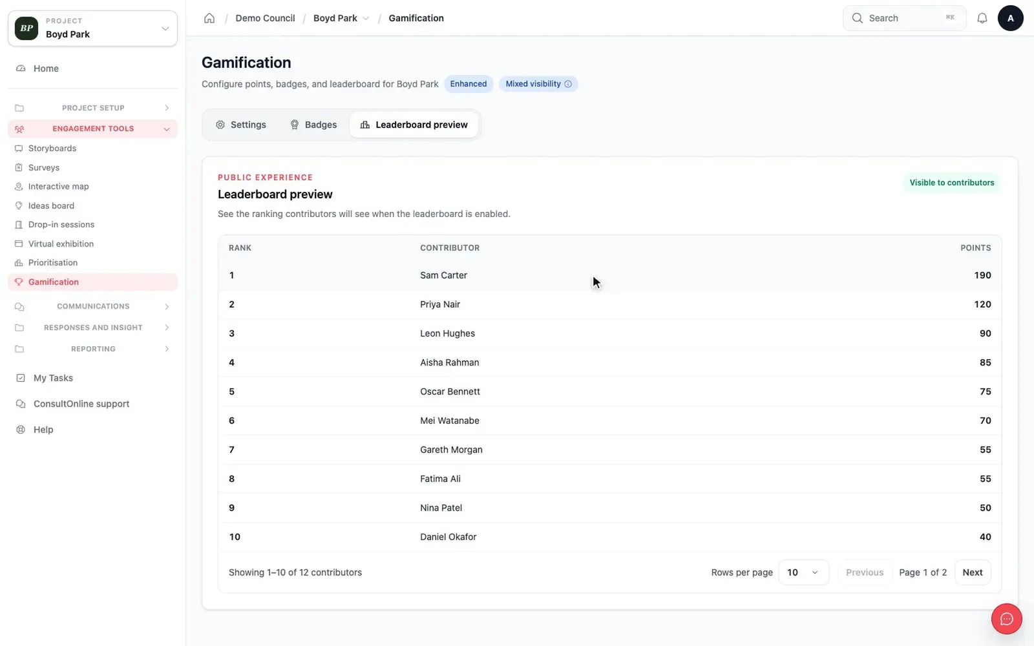Click the Storyboards sidebar icon

tap(19, 149)
